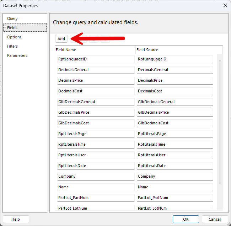Viewport: 231px width, 226px height.
Task: Cancel the dialog
Action: tap(215, 219)
